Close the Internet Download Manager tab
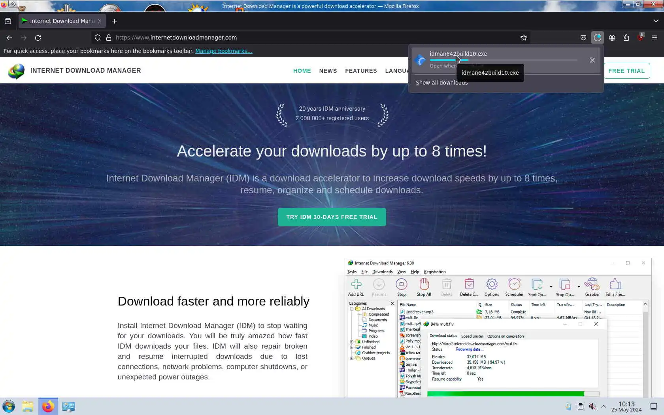Screen dimensions: 664x415 [100, 21]
